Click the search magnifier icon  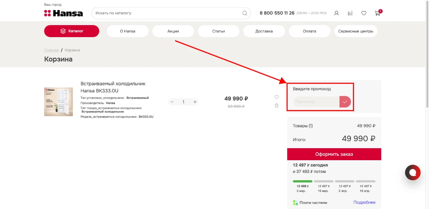click(x=244, y=13)
